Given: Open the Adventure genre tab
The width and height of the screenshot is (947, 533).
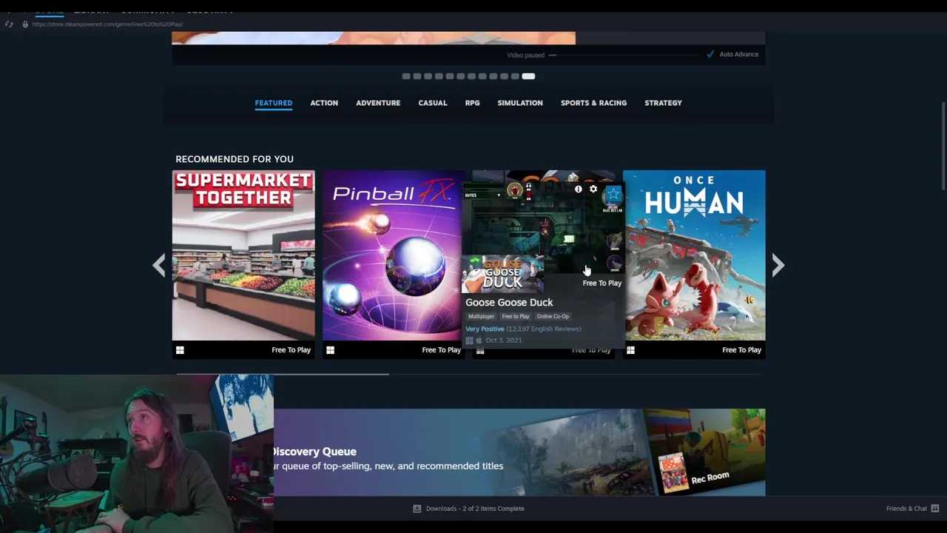Looking at the screenshot, I should coord(378,103).
